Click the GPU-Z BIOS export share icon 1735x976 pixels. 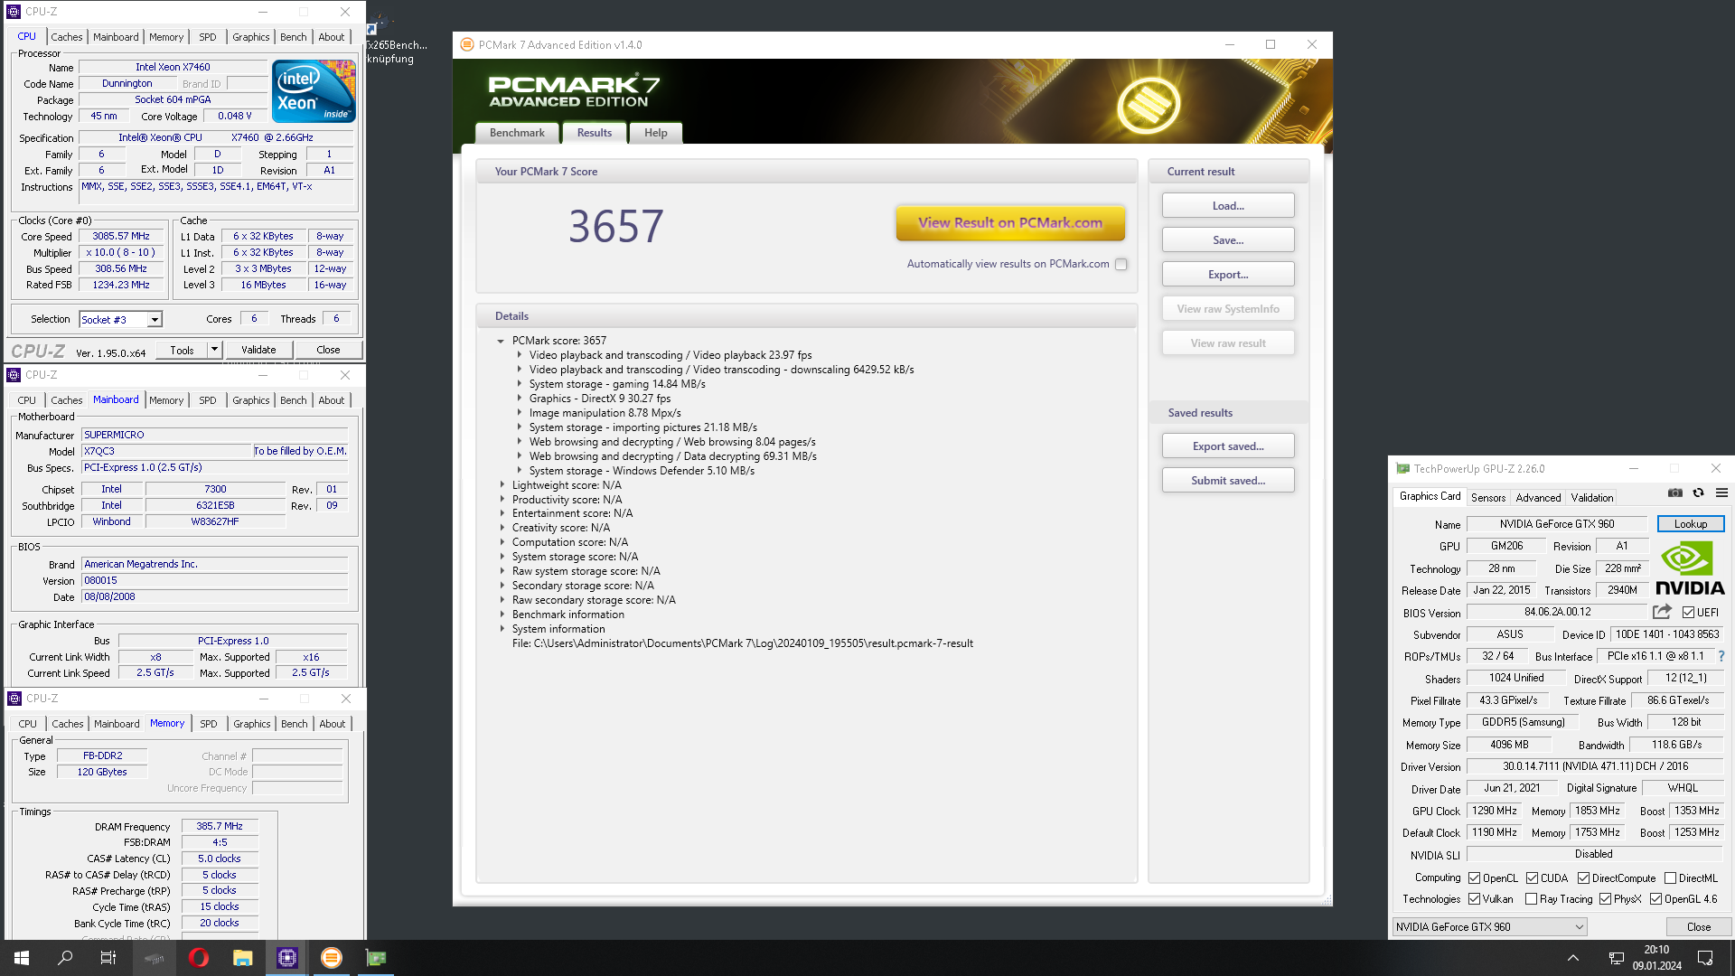(1662, 612)
